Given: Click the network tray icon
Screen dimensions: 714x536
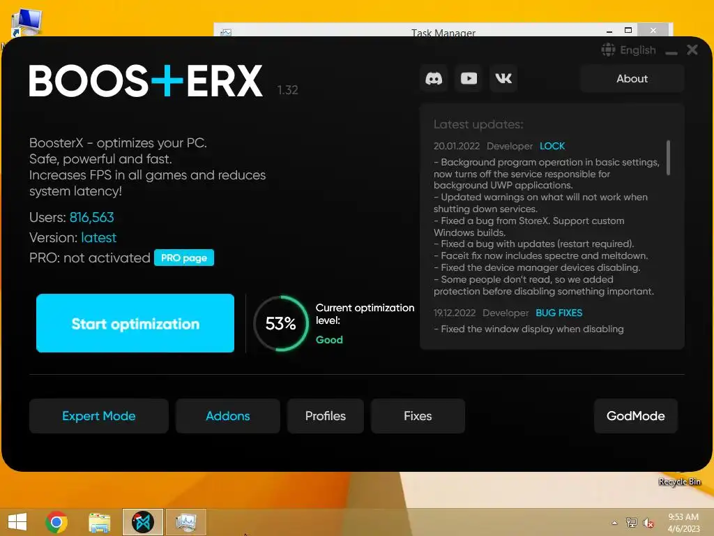Looking at the screenshot, I should (x=631, y=522).
